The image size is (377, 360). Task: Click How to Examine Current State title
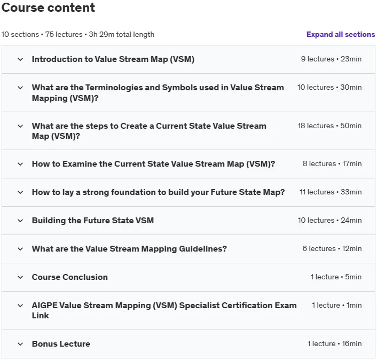153,164
